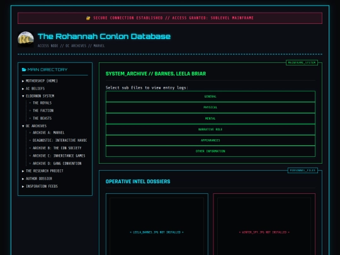The width and height of the screenshot is (340, 255).
Task: Click the Access Node breadcrumb text
Action: [x=71, y=46]
